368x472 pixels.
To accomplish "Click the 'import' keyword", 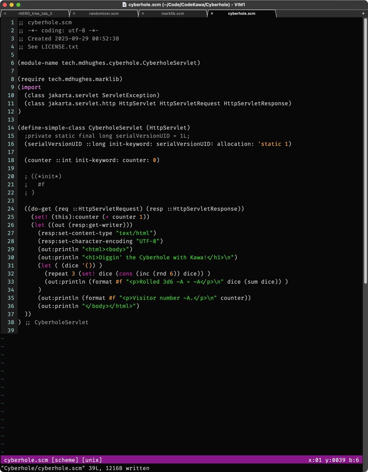I will pos(31,87).
